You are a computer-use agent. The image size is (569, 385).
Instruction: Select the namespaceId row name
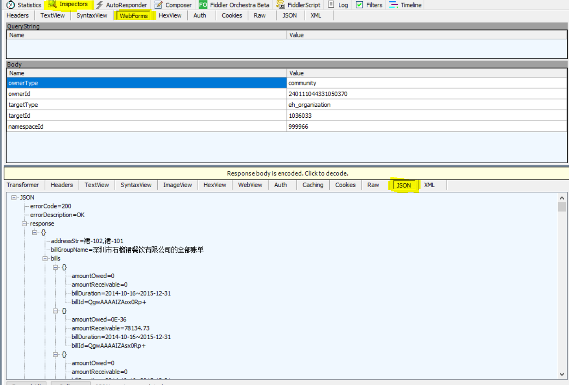tap(147, 126)
